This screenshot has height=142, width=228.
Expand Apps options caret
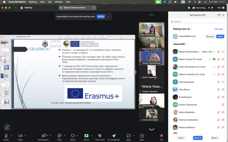pyautogui.click(x=134, y=136)
